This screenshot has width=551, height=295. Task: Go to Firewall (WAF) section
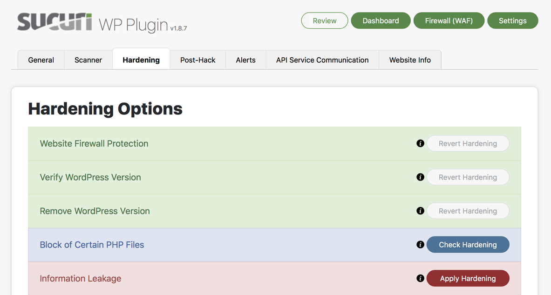click(x=449, y=20)
